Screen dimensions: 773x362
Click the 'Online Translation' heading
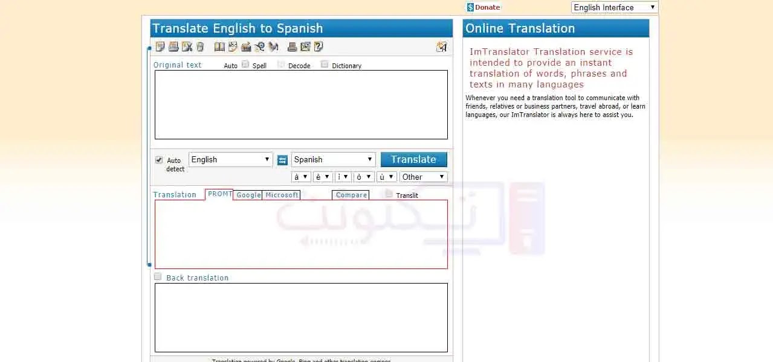[520, 28]
